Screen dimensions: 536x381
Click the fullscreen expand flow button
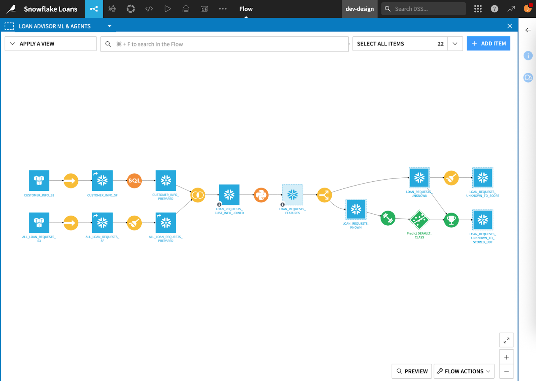[x=507, y=340]
